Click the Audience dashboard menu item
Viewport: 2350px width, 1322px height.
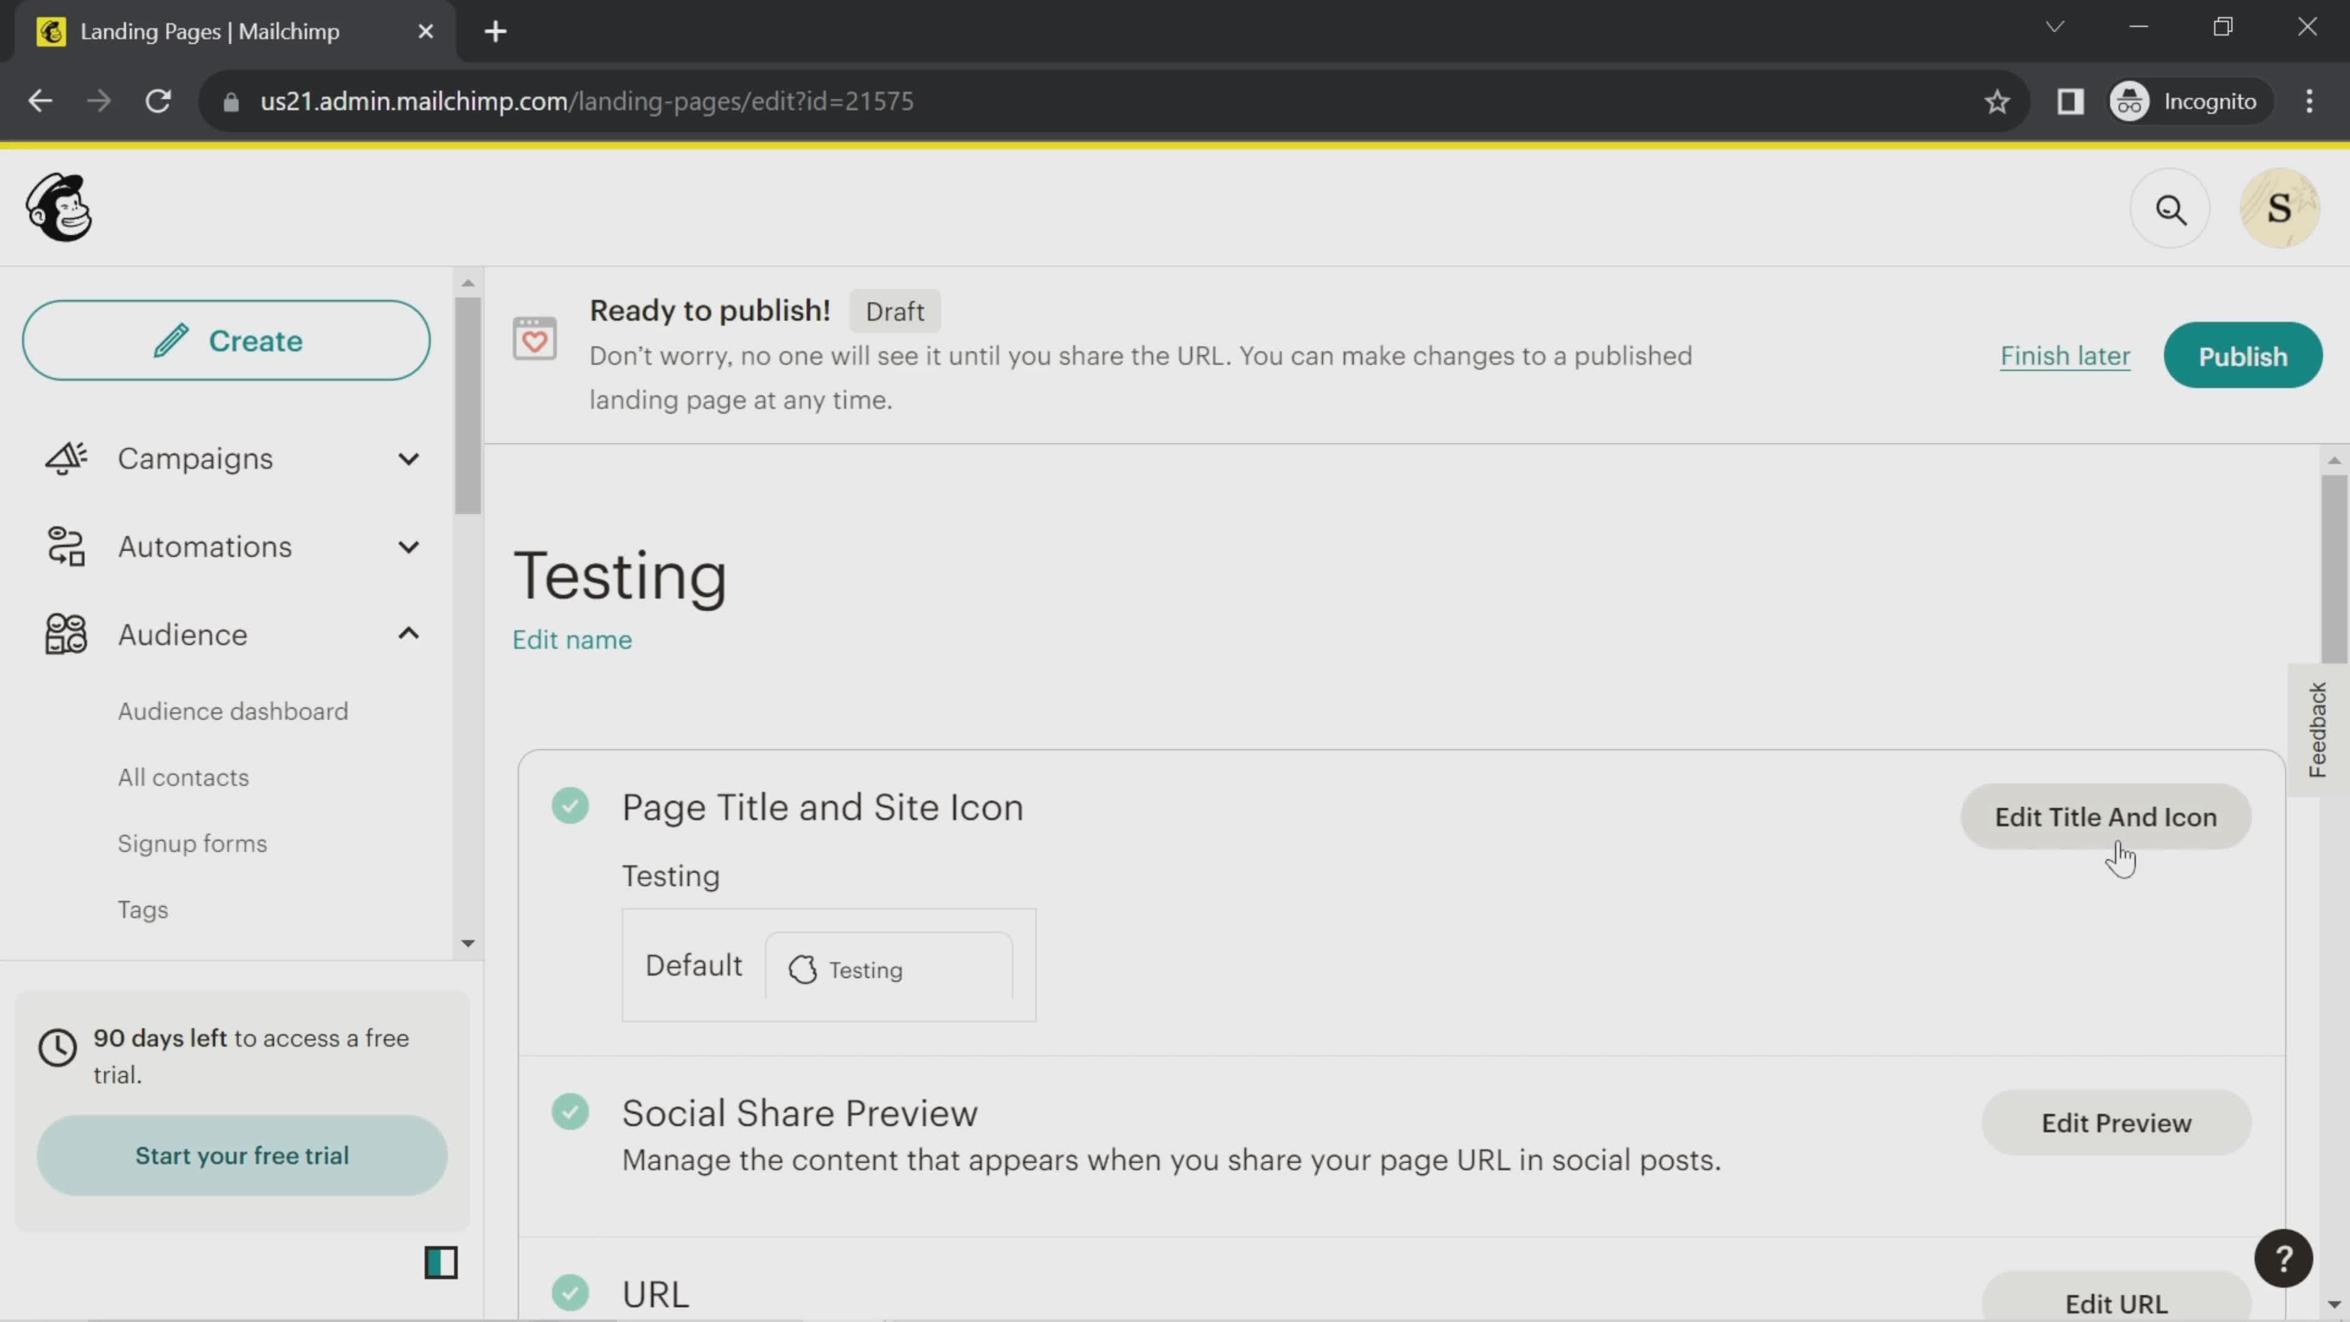tap(233, 710)
